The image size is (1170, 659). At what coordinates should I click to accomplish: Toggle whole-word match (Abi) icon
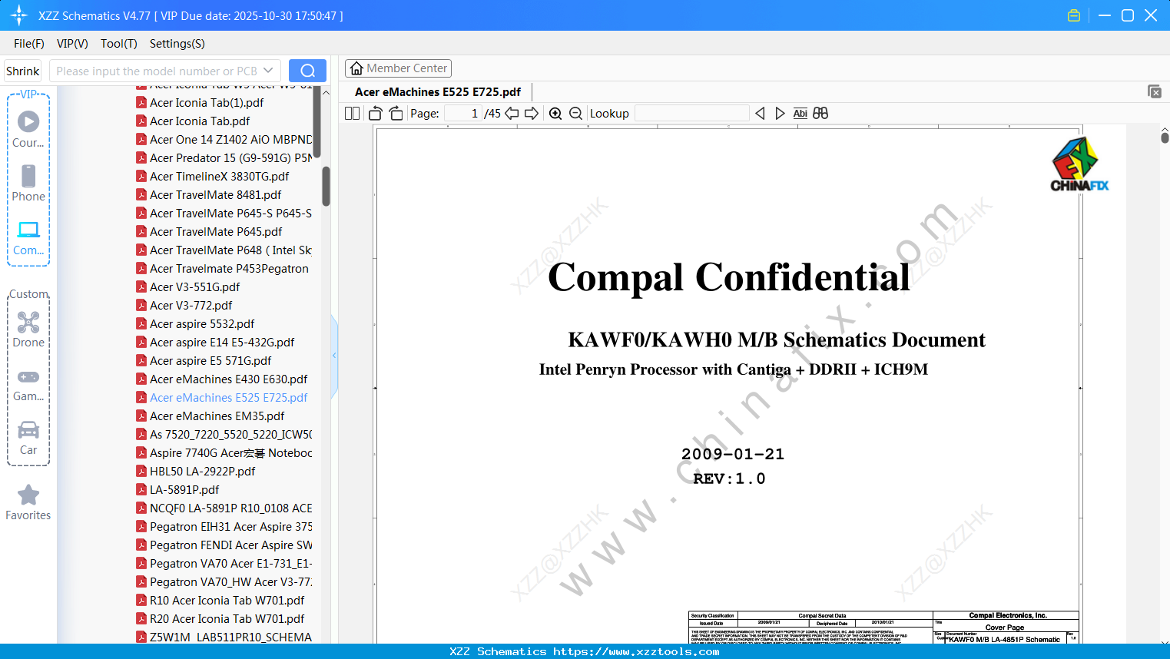pos(800,114)
